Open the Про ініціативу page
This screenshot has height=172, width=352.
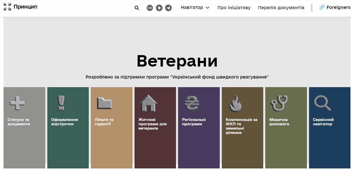click(234, 8)
